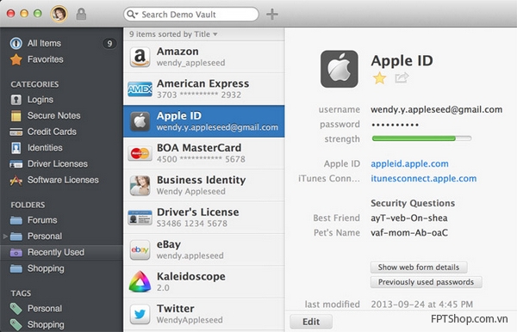517x332 pixels.
Task: Select the eBay entry title
Action: point(169,244)
